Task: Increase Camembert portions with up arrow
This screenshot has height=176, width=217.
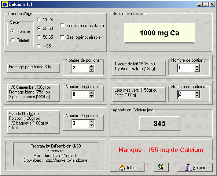Action: click(92, 92)
